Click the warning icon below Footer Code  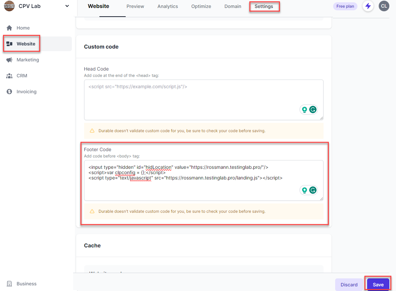point(92,211)
